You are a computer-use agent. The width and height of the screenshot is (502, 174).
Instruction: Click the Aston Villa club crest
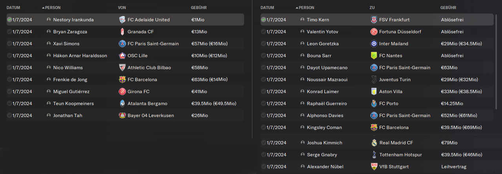(x=374, y=92)
